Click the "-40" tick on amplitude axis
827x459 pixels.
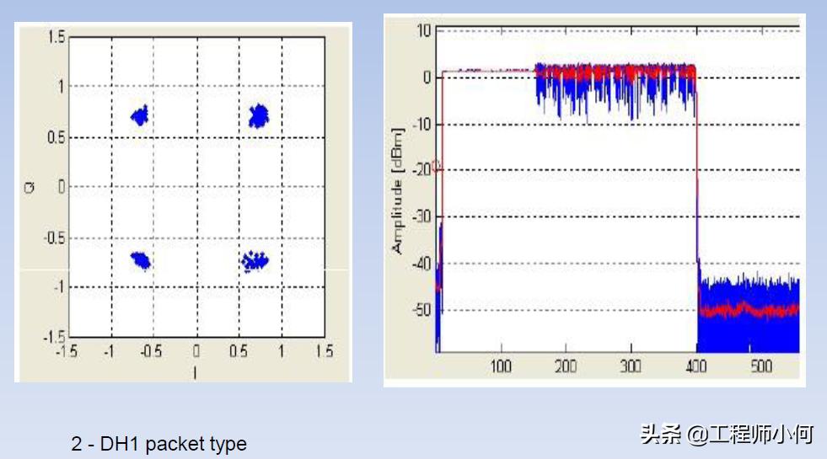click(x=422, y=263)
